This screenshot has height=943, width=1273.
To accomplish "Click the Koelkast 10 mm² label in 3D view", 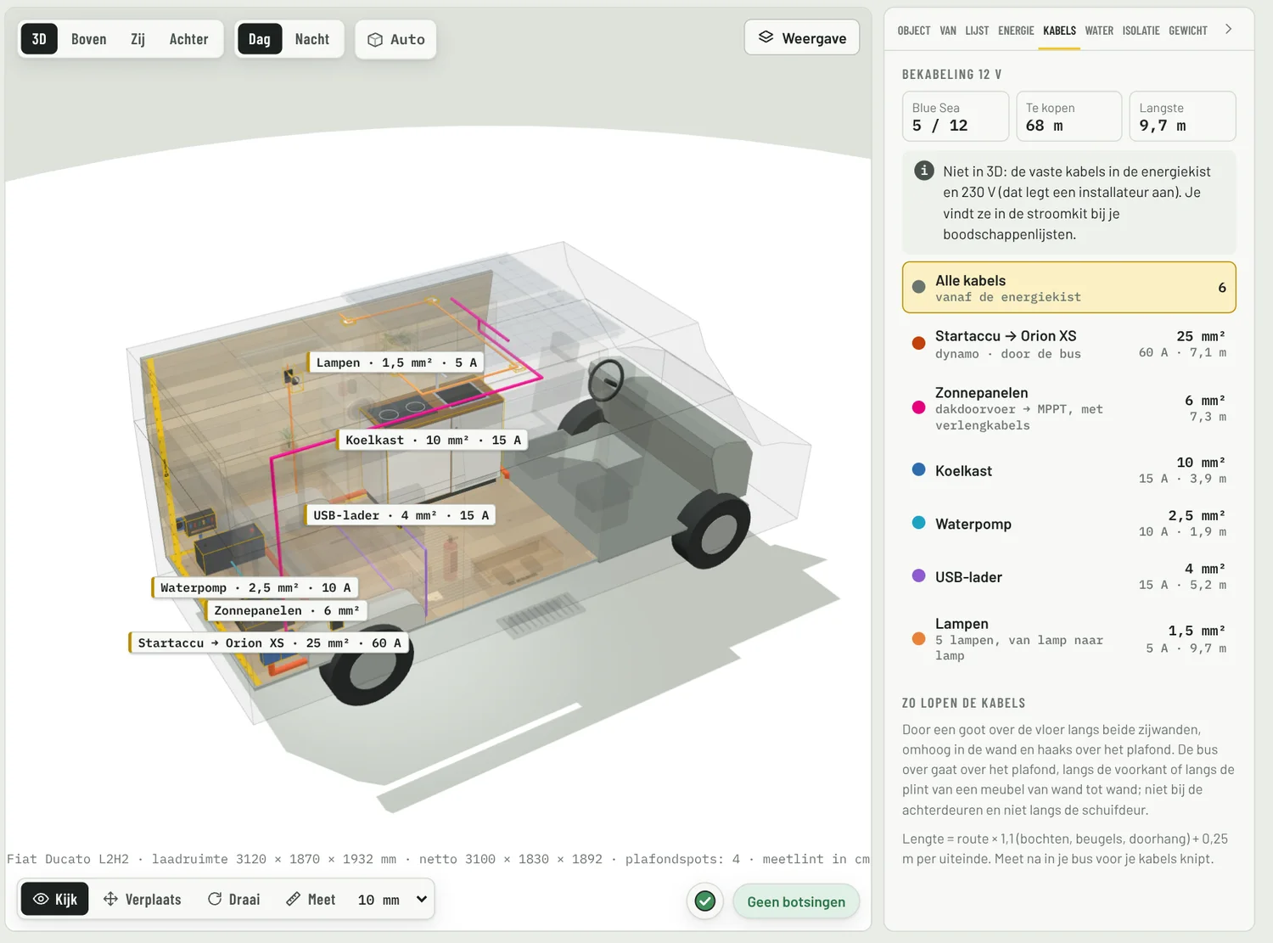I will (x=432, y=440).
